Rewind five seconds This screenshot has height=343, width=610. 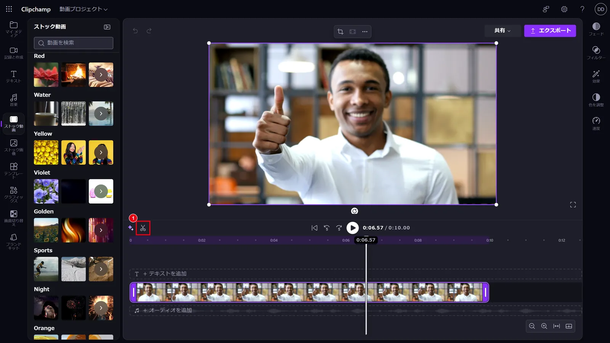pos(327,228)
